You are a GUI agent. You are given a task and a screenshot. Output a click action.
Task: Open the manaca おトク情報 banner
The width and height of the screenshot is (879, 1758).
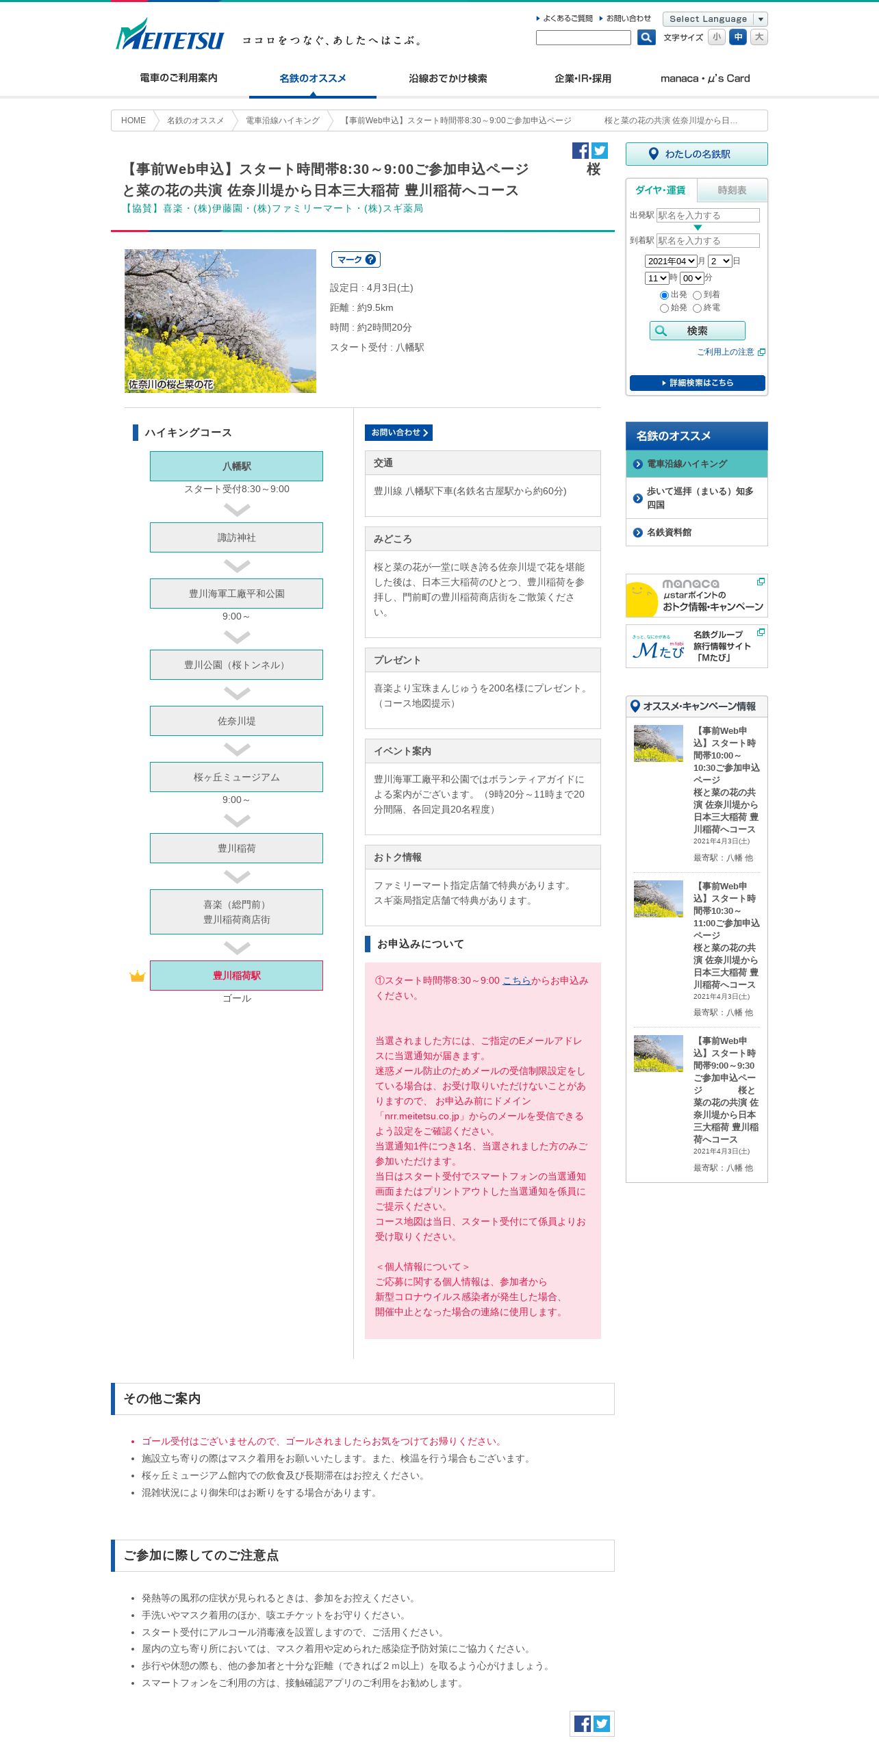(697, 596)
